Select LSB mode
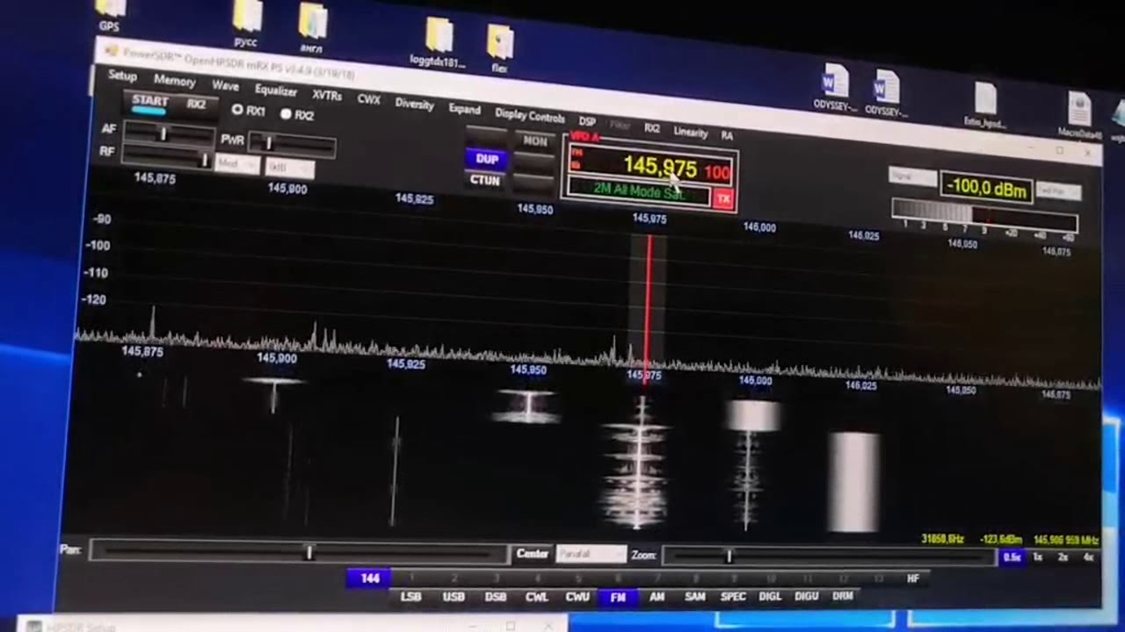This screenshot has height=632, width=1125. 410,596
